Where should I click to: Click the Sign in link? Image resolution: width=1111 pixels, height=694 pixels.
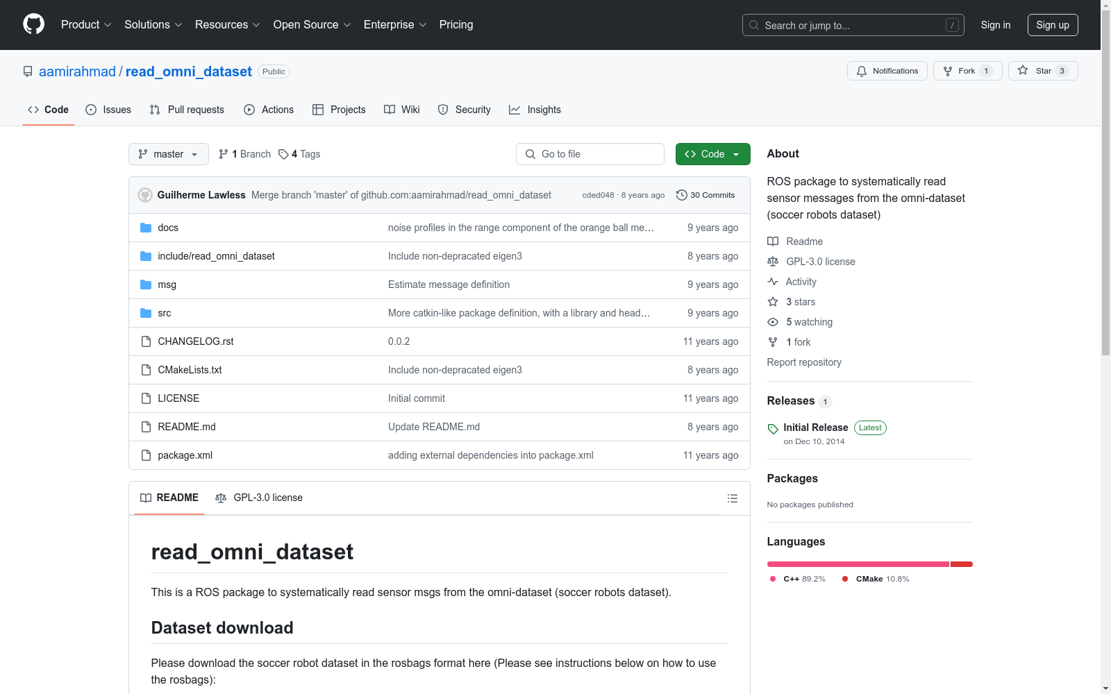pyautogui.click(x=996, y=25)
